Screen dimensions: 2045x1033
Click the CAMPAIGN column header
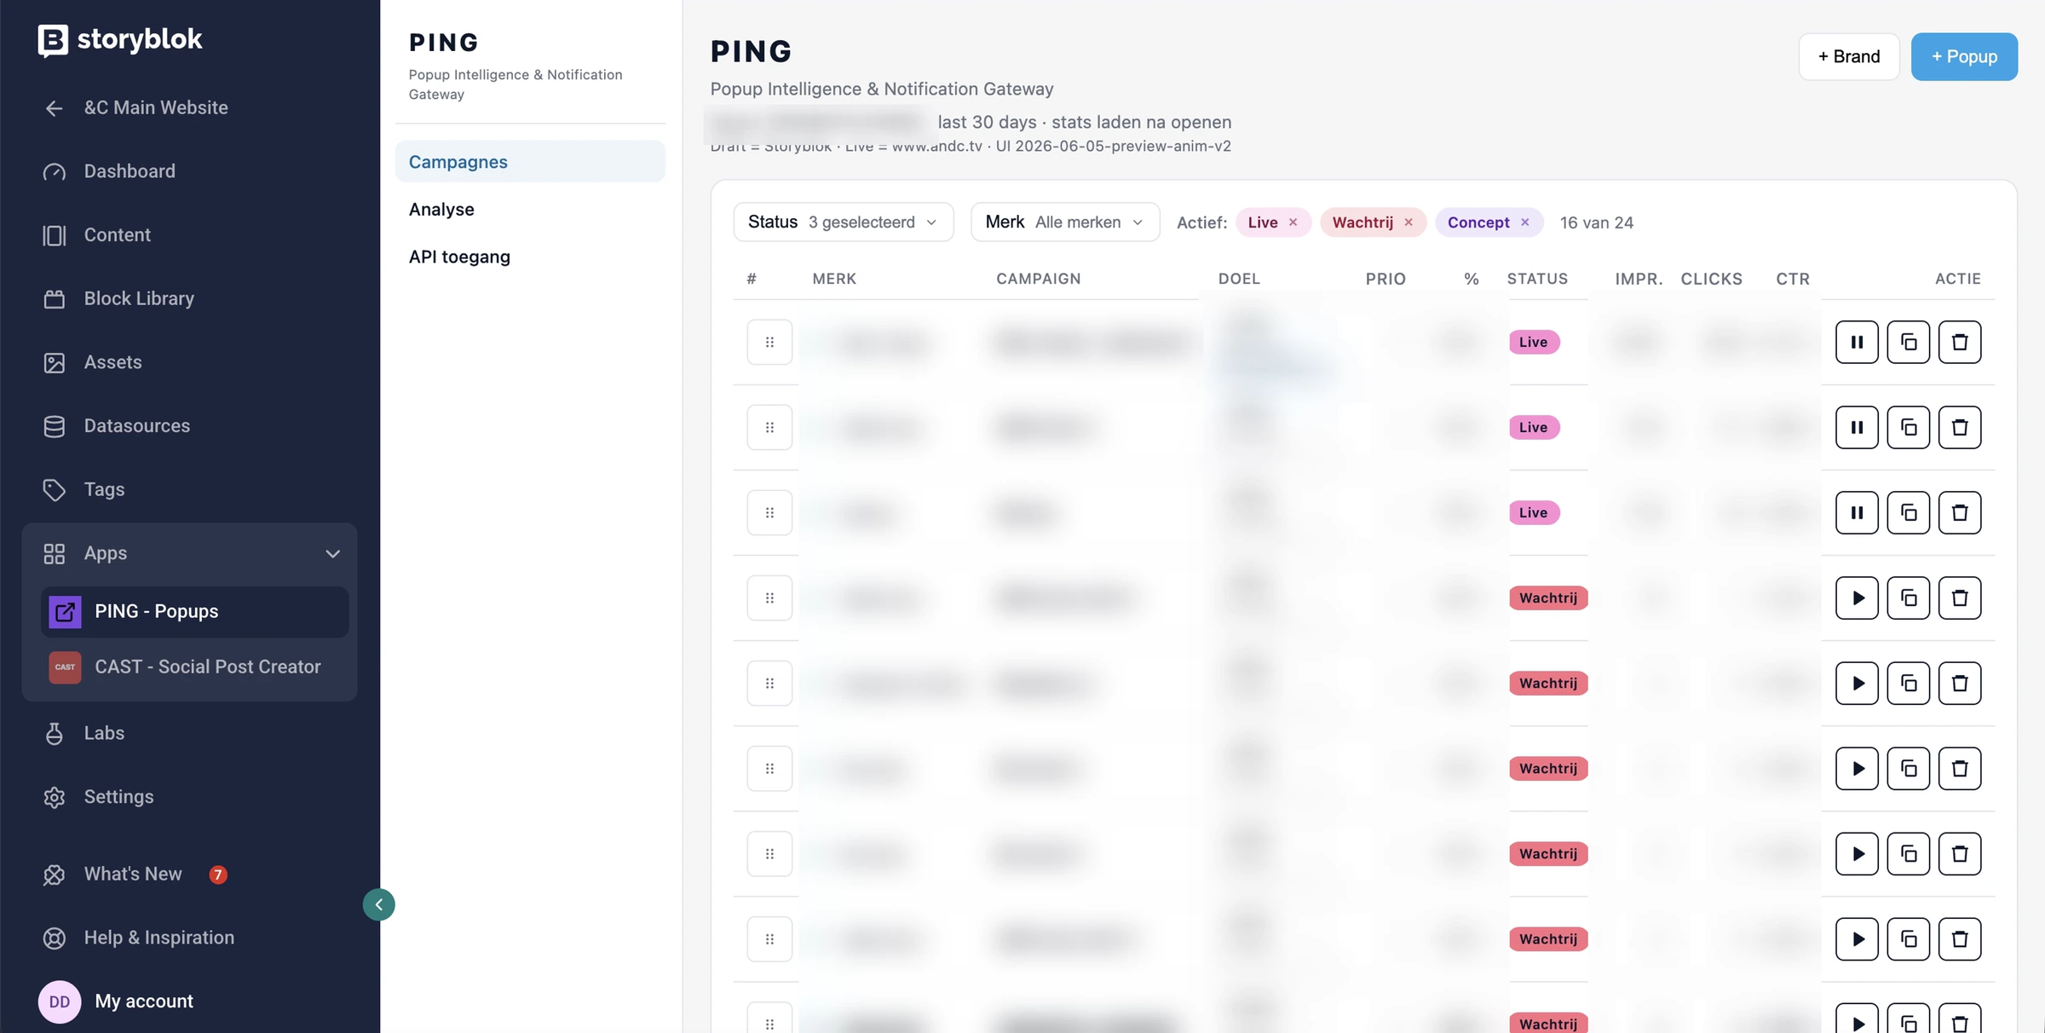click(1038, 279)
